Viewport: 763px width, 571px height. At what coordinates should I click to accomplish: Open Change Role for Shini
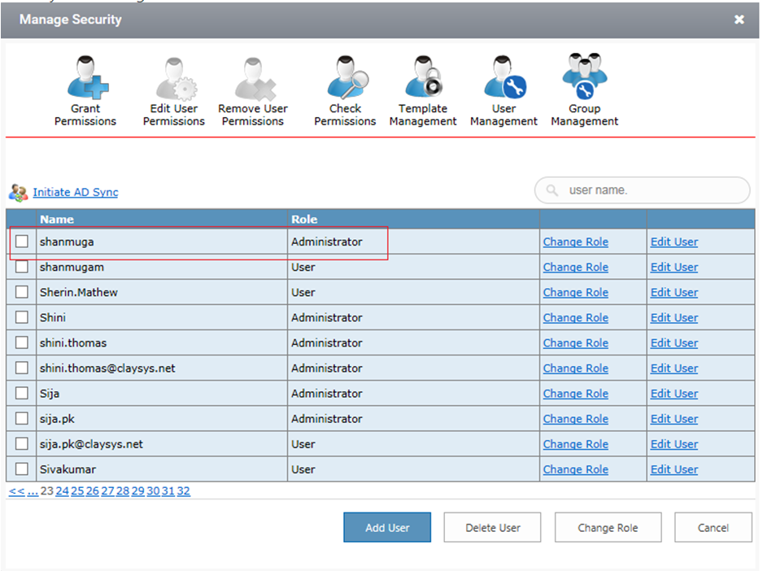click(x=576, y=318)
